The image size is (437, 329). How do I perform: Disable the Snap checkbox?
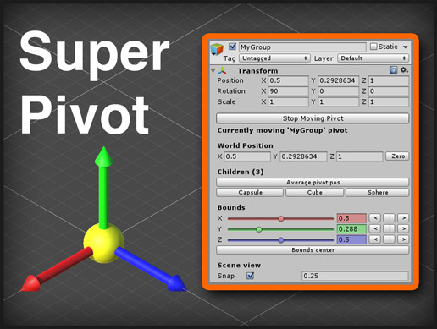coord(250,276)
